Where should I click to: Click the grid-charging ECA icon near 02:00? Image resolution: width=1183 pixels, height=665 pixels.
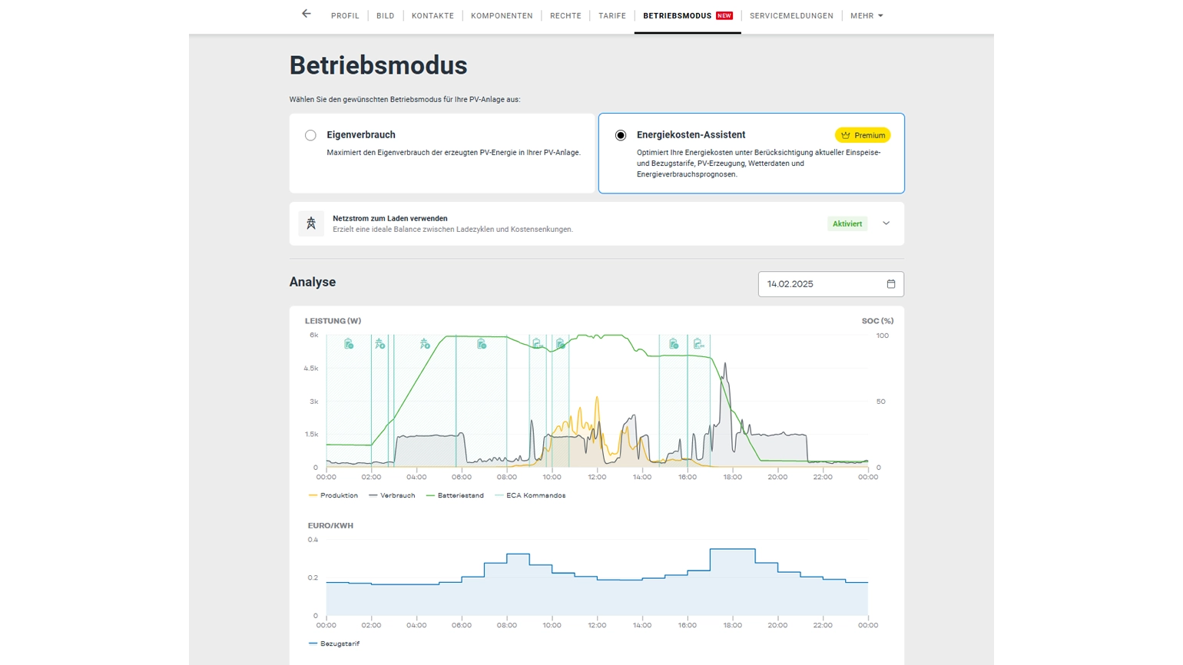(x=380, y=344)
